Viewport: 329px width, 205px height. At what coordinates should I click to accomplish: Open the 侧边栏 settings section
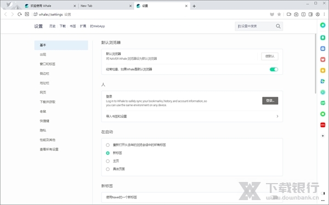[44, 73]
